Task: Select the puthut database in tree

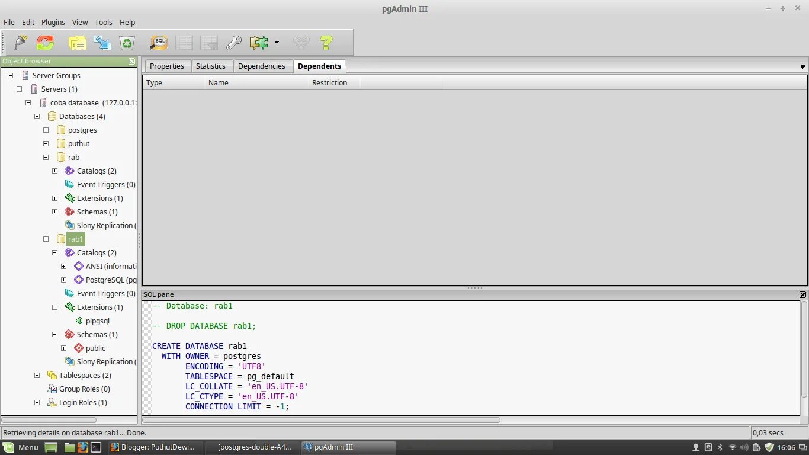Action: [x=79, y=143]
